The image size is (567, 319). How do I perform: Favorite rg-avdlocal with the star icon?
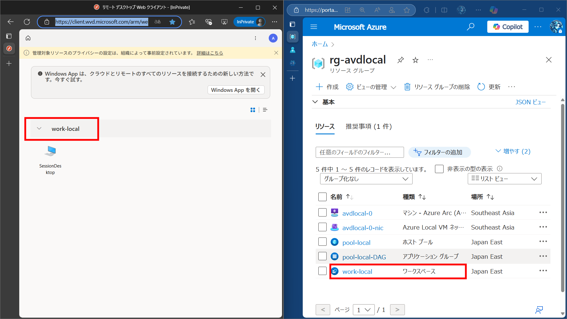[416, 60]
